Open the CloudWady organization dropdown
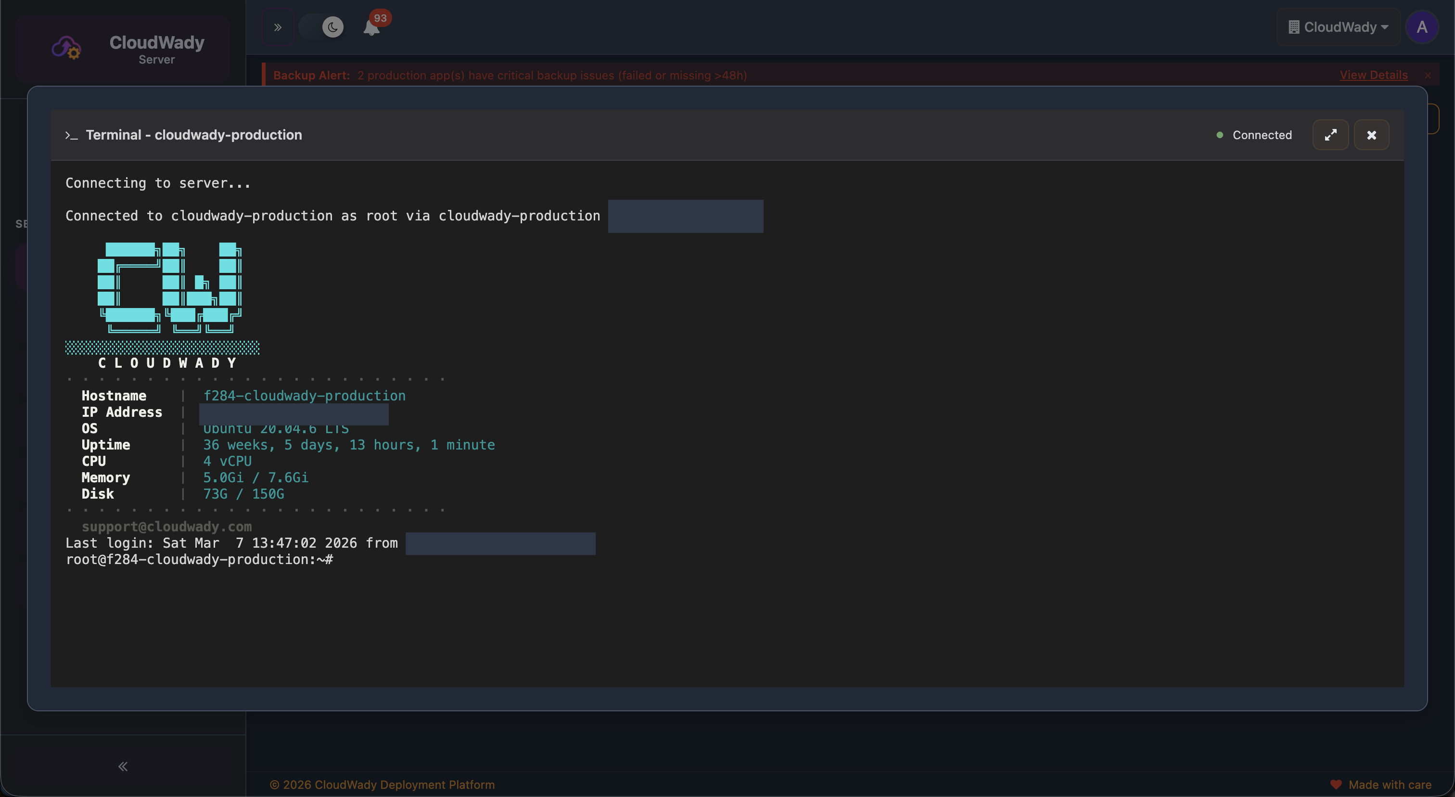1455x797 pixels. pyautogui.click(x=1337, y=26)
